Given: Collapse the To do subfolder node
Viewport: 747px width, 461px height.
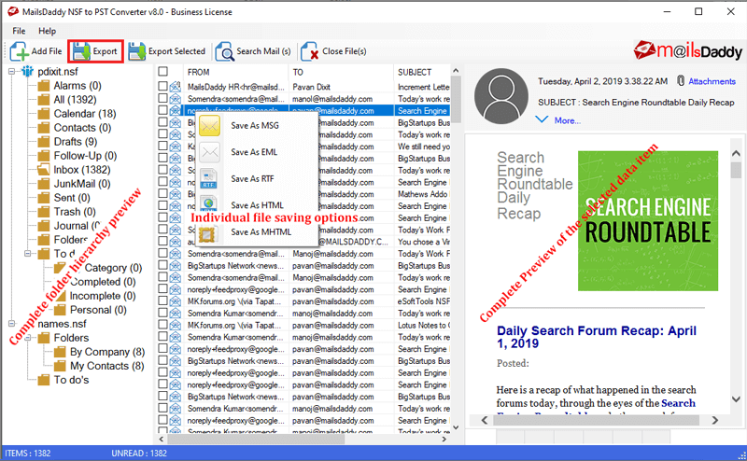Looking at the screenshot, I should [x=28, y=253].
